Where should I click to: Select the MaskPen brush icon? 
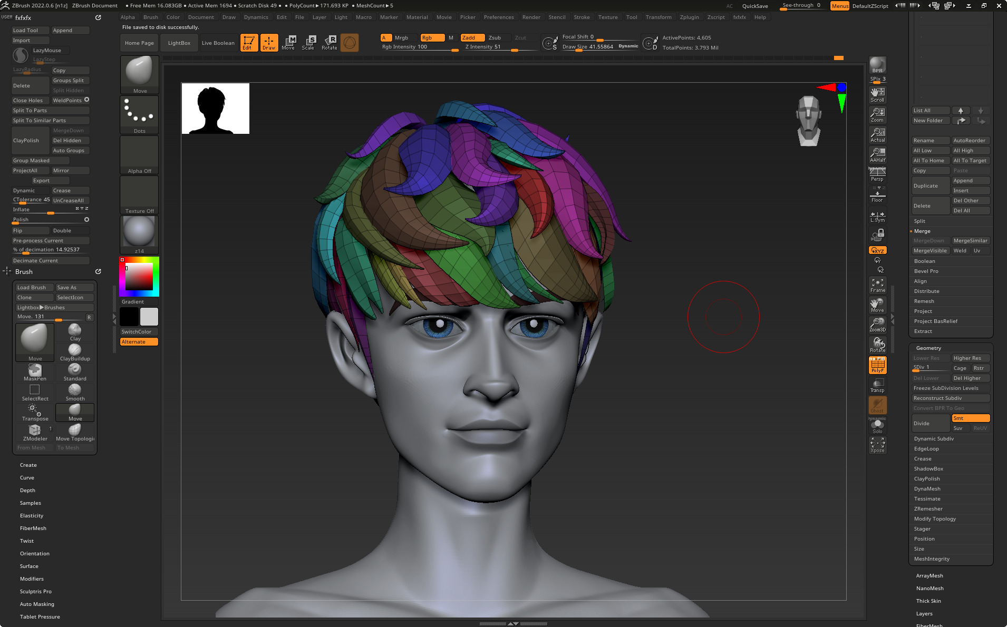(x=35, y=373)
